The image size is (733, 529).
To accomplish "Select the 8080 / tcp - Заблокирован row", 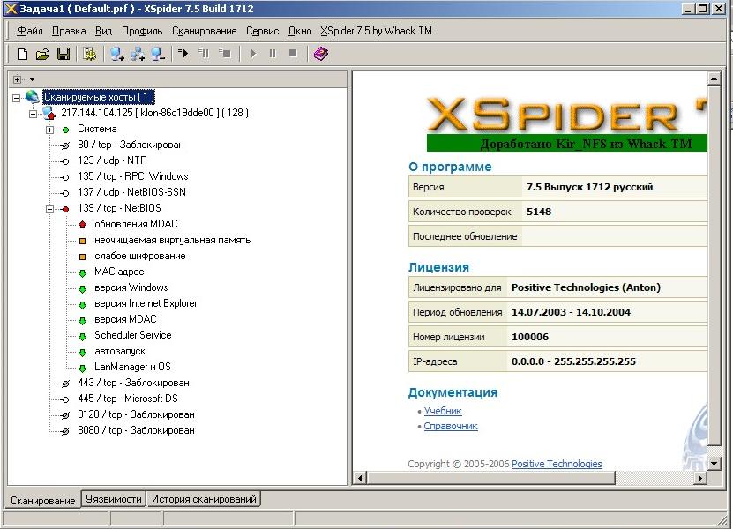I will [x=136, y=430].
